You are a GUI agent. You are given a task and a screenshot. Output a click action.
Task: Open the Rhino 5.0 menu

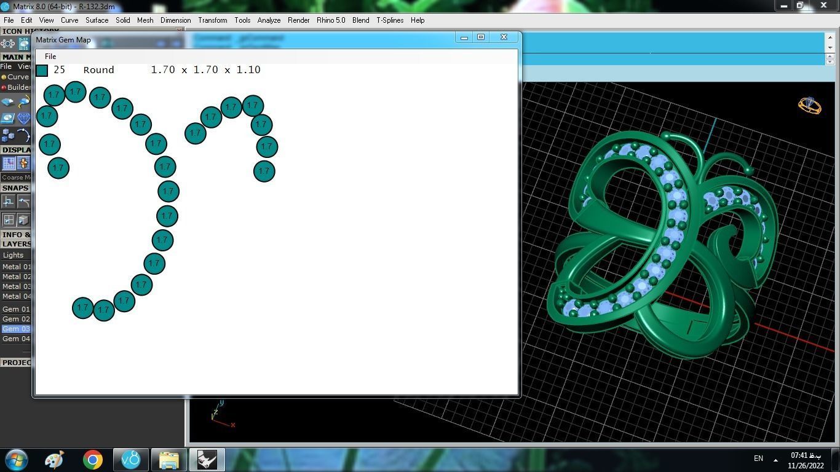(x=331, y=20)
